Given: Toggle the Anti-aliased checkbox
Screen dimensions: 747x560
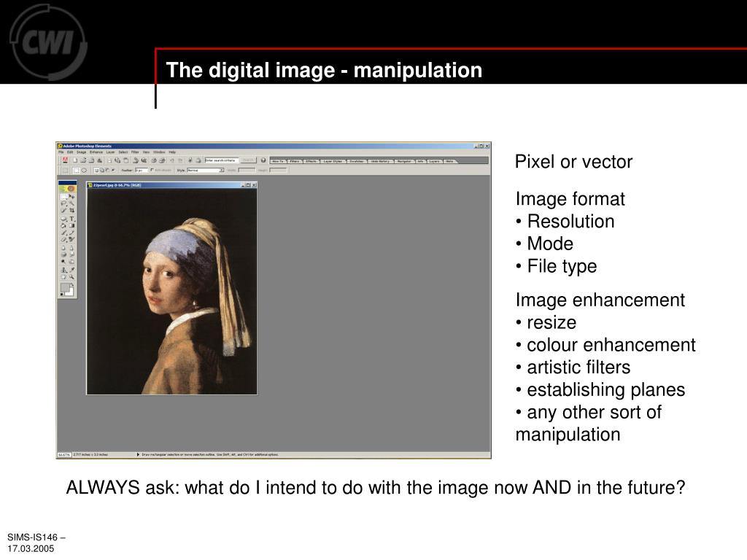Looking at the screenshot, I should [152, 169].
